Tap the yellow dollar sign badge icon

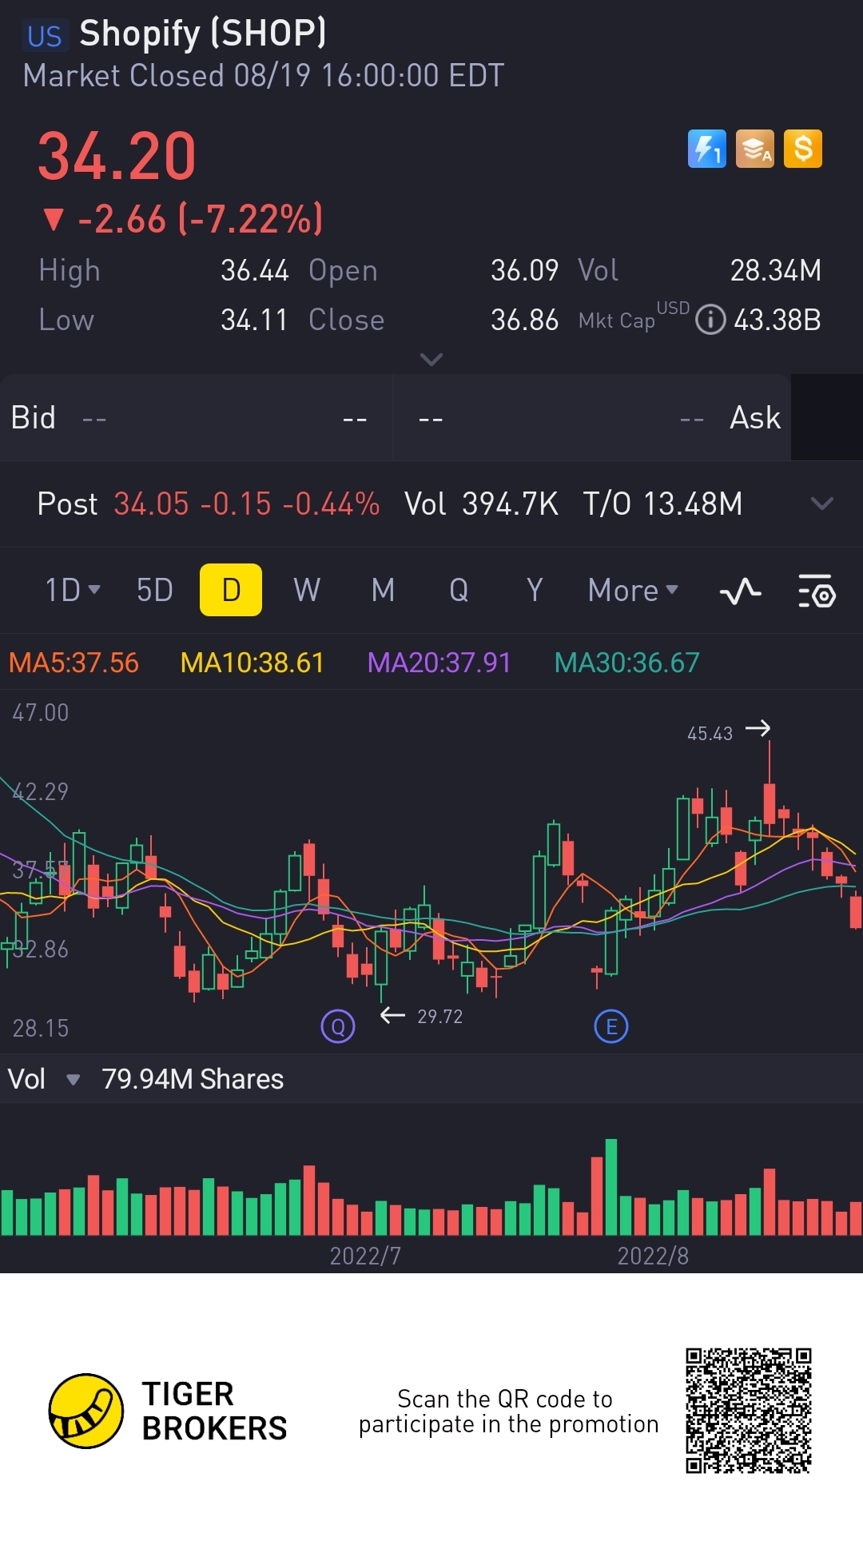click(x=803, y=149)
